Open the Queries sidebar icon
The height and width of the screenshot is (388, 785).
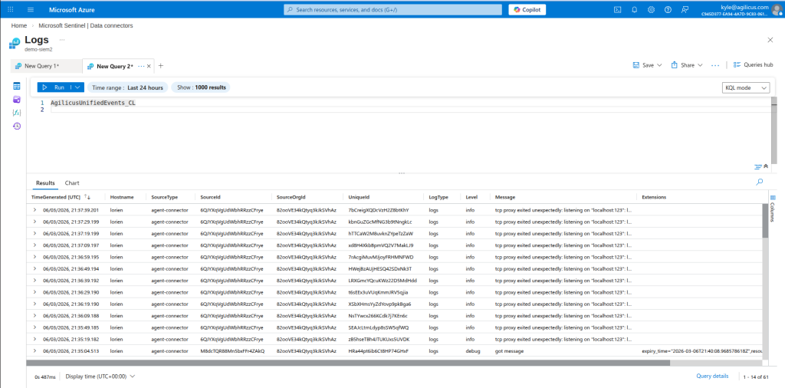click(17, 100)
